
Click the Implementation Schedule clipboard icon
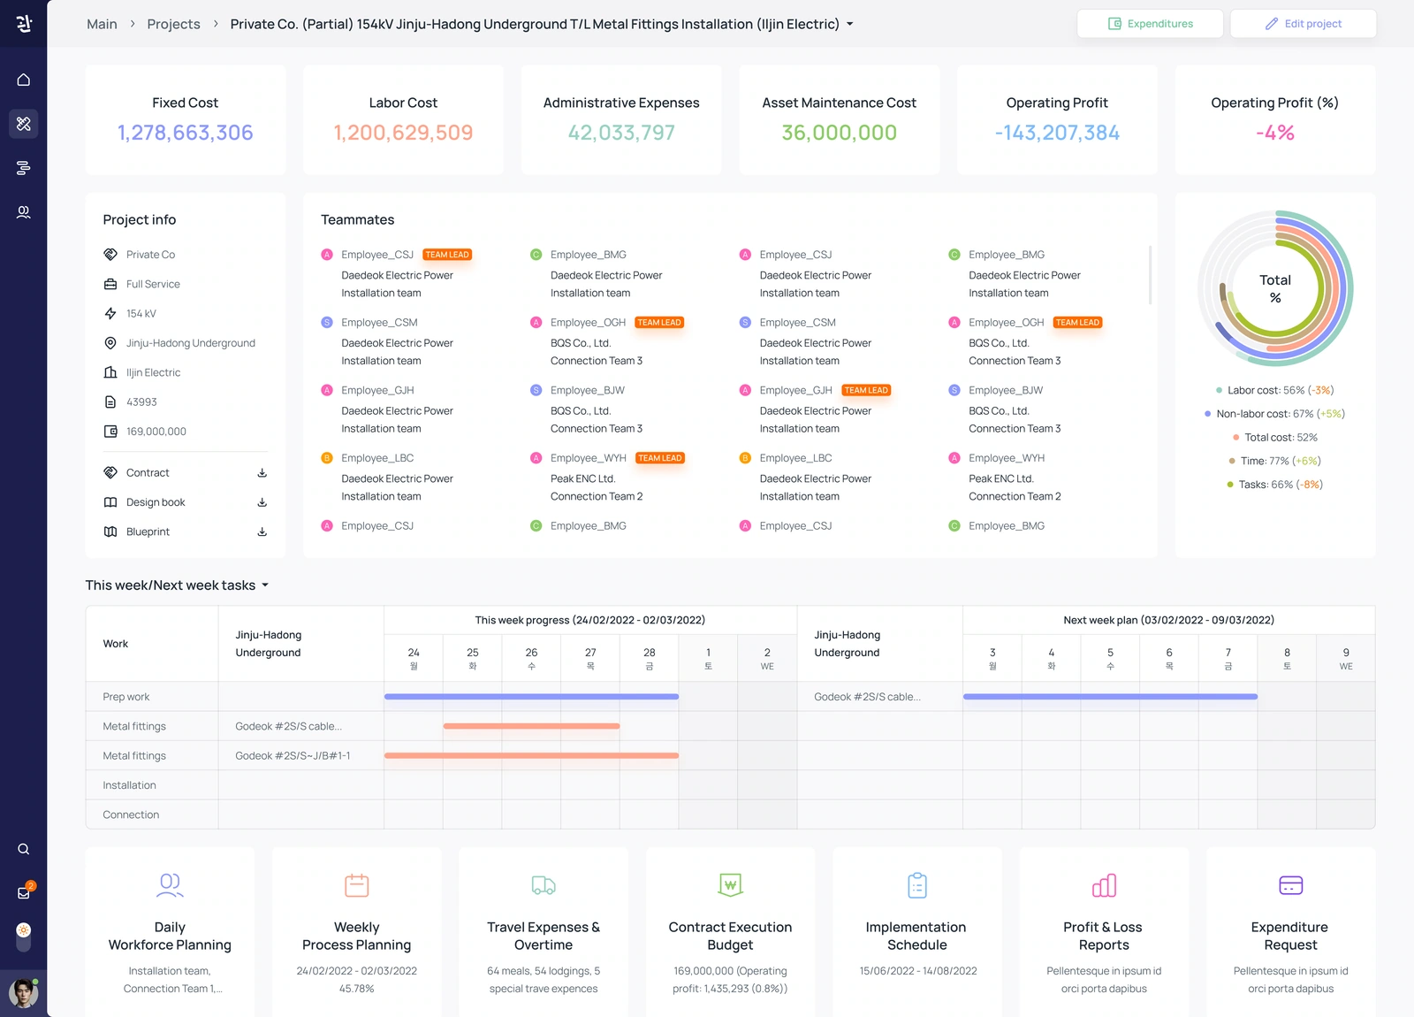(917, 884)
